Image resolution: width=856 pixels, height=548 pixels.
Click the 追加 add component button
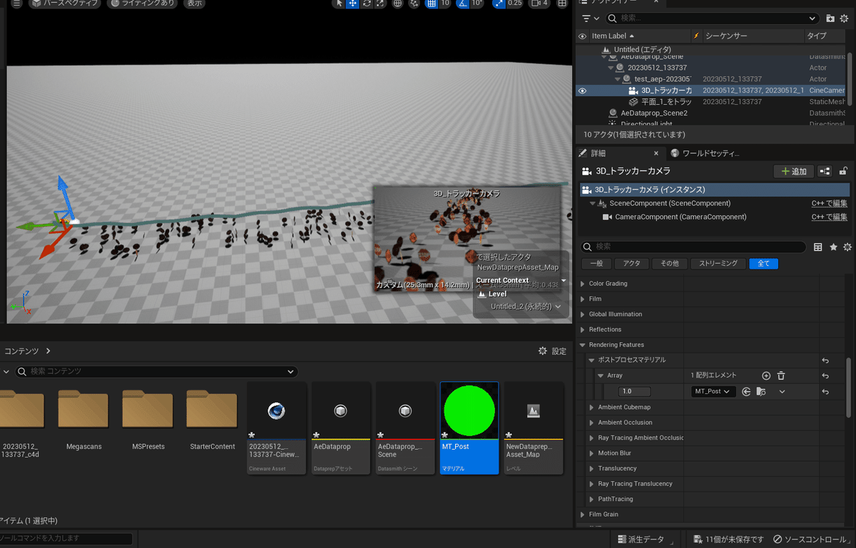point(793,171)
